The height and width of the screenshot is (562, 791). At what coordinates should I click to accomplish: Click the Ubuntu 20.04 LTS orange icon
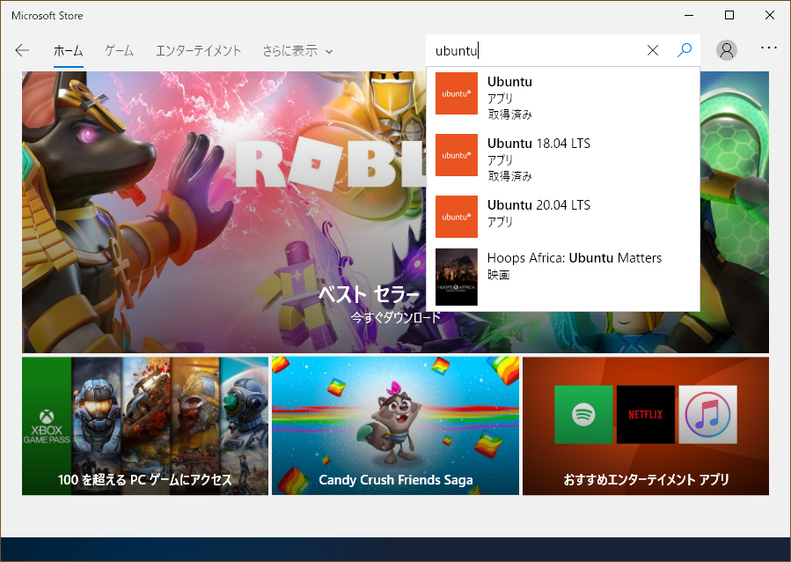click(457, 217)
